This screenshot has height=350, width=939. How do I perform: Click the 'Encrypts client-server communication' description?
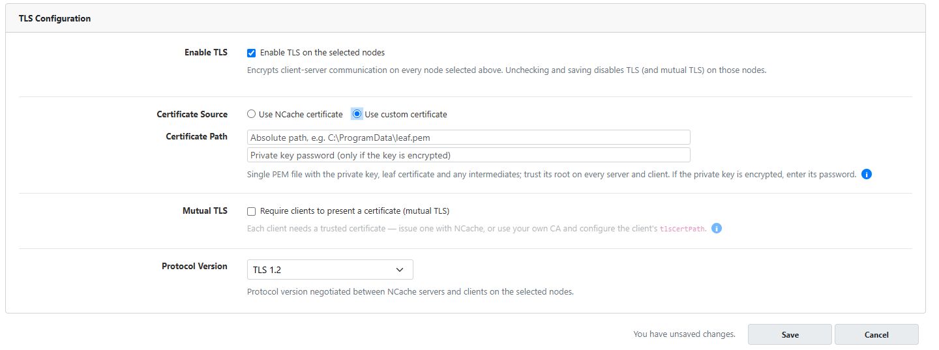click(x=507, y=70)
